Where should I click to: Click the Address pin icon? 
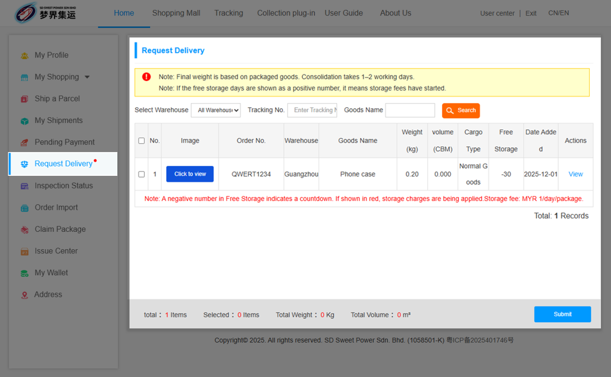(x=24, y=295)
